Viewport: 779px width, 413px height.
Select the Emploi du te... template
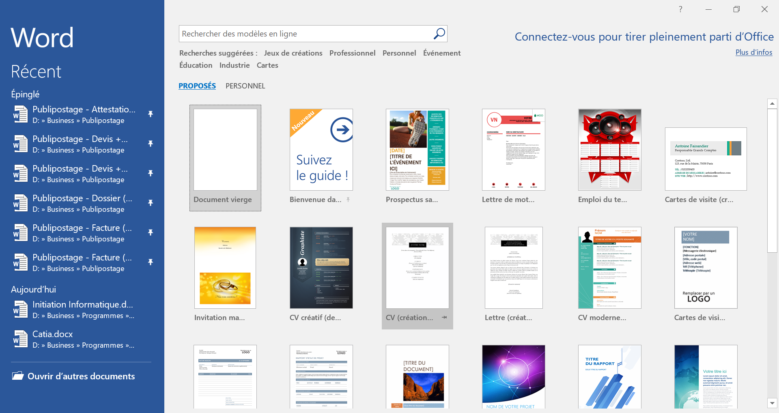pos(610,150)
